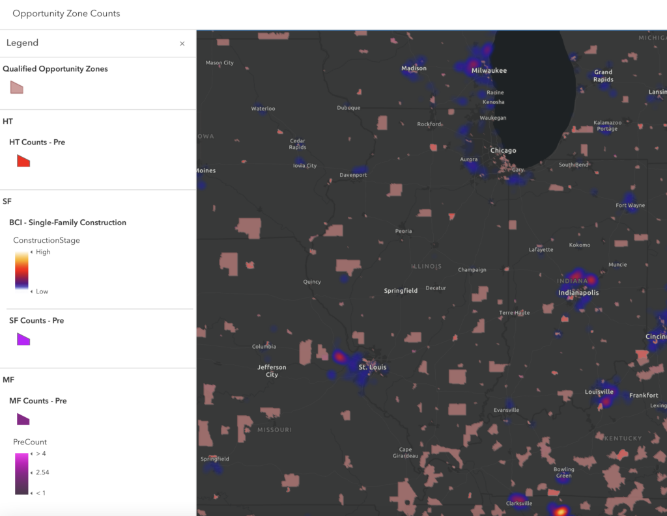The image size is (667, 516).
Task: Click the Evansville label
Action: pos(506,410)
